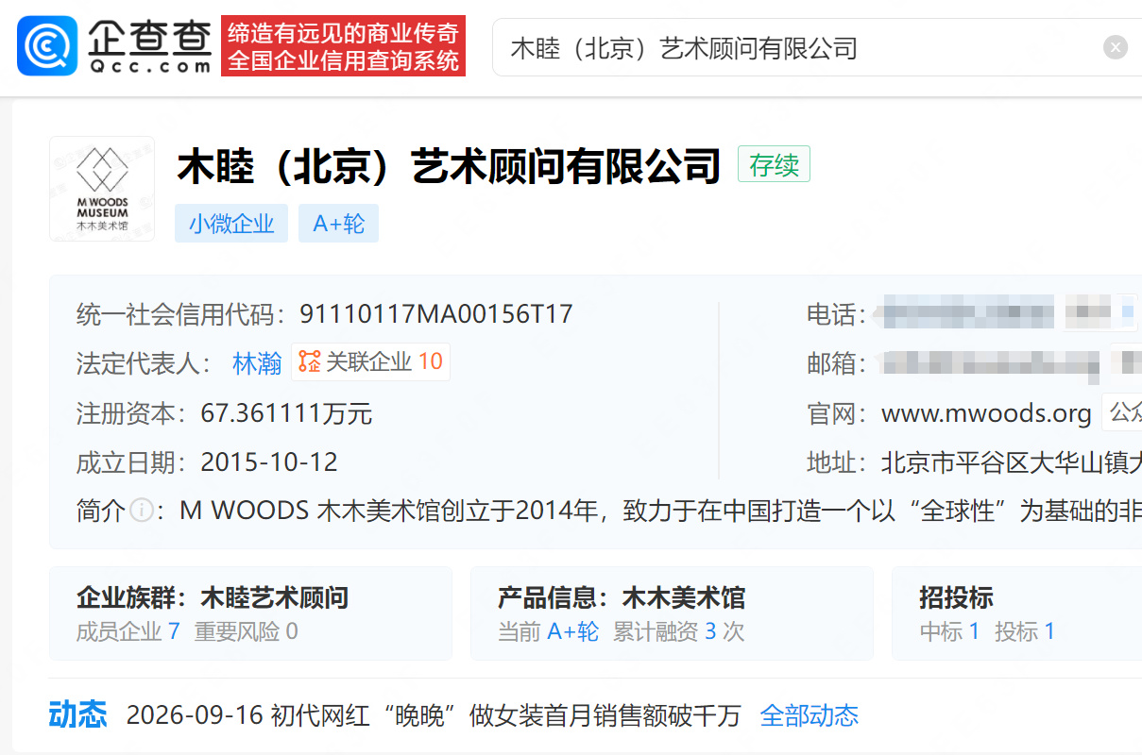Click unified credit code 91110117MA00156T17
The image size is (1142, 755).
click(x=436, y=314)
